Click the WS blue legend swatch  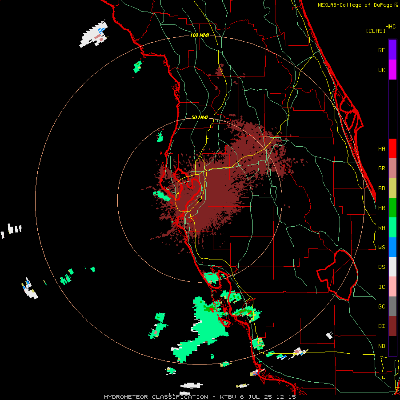point(392,247)
